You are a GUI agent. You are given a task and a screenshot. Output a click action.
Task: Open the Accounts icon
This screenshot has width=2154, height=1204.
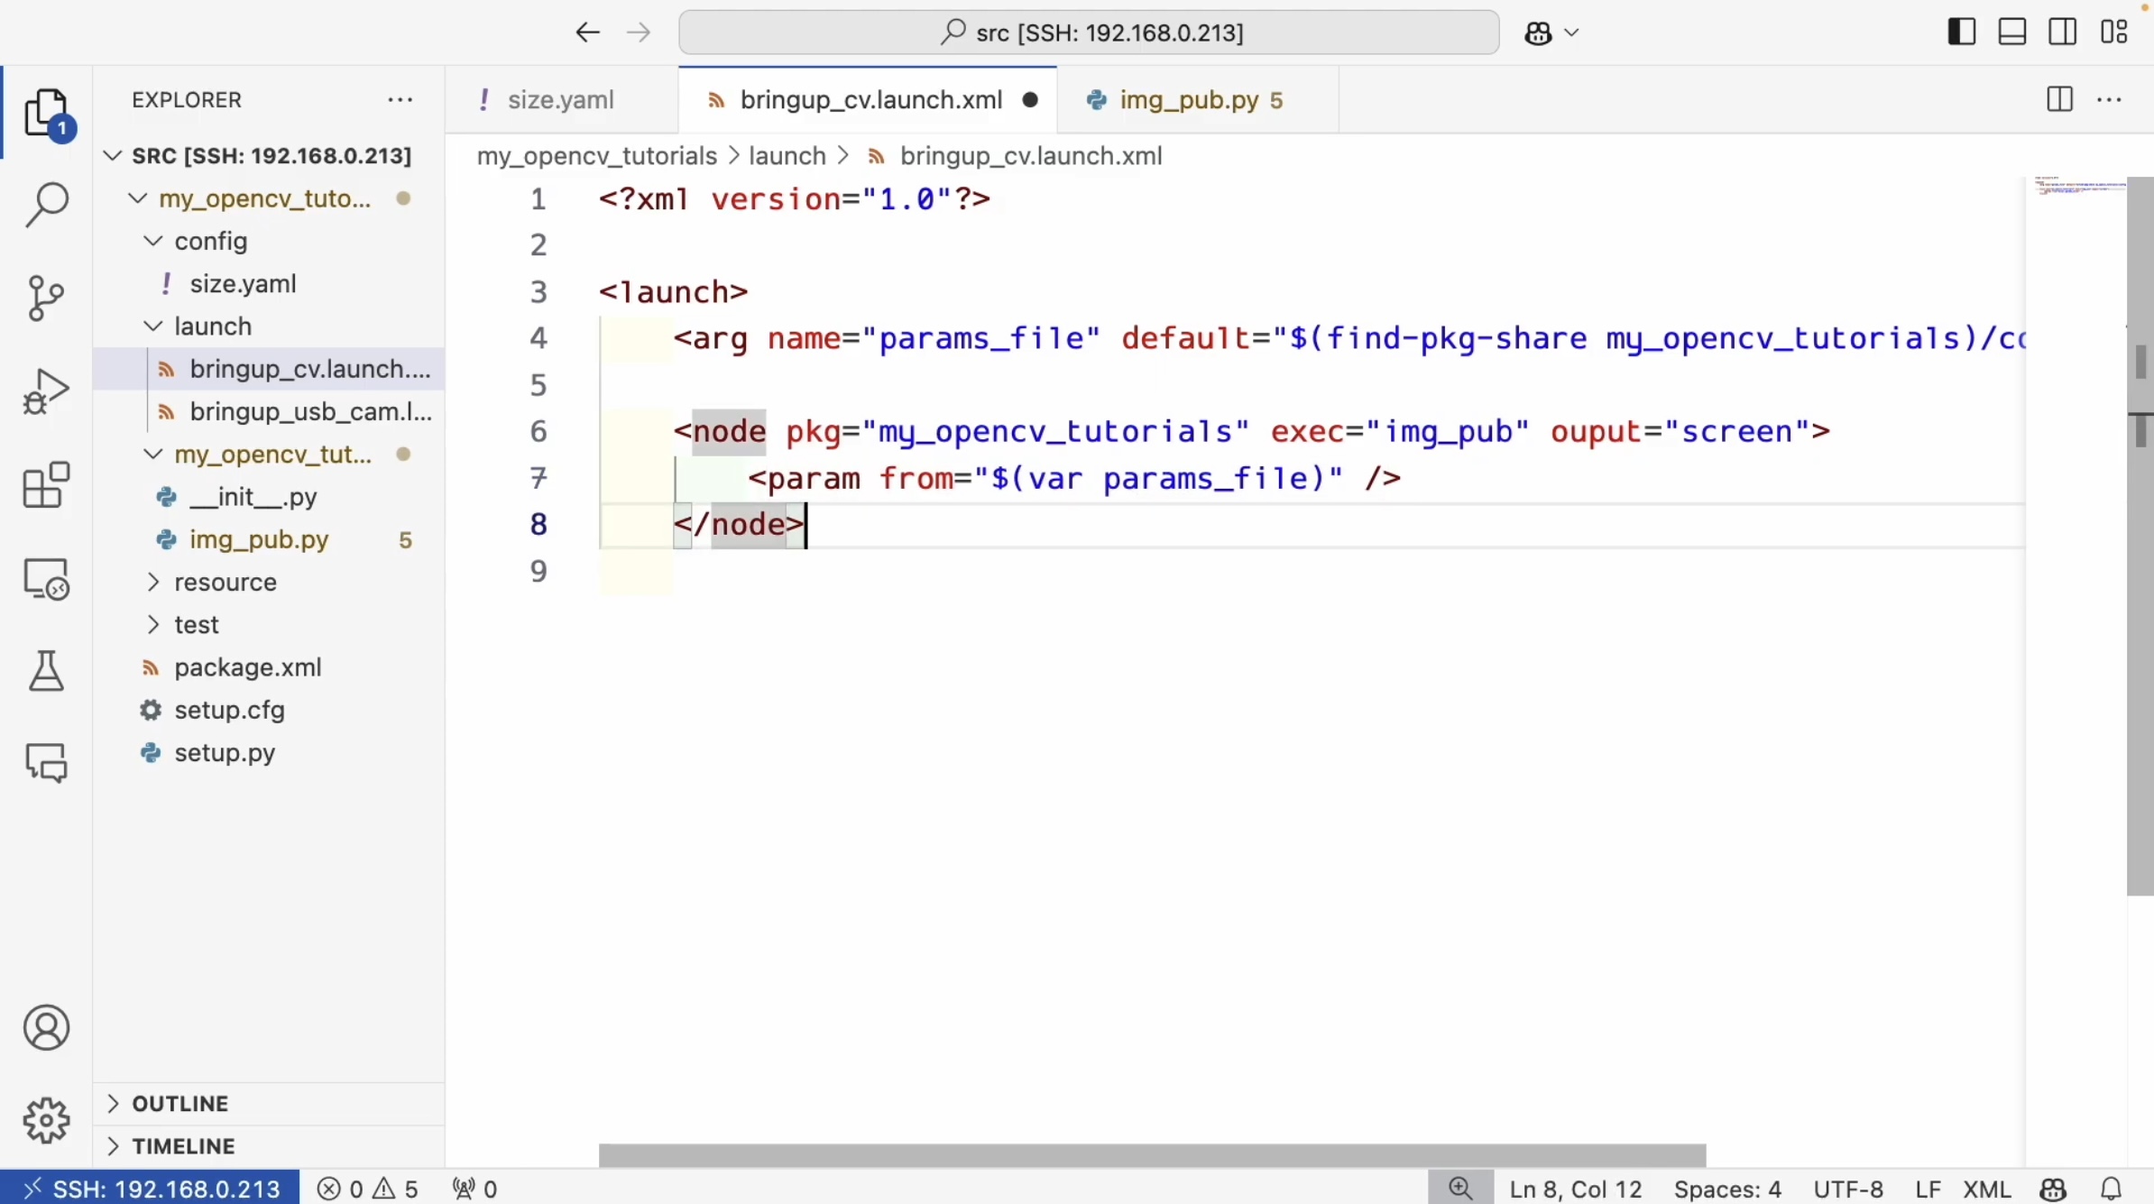46,1027
